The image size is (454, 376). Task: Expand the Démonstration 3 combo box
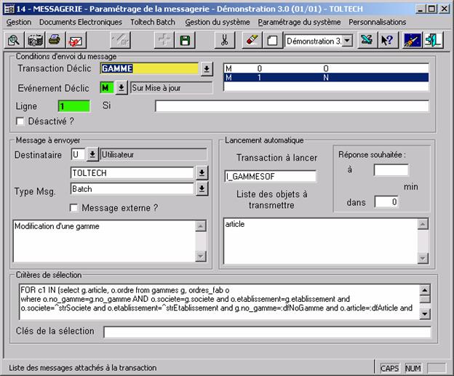coord(346,41)
